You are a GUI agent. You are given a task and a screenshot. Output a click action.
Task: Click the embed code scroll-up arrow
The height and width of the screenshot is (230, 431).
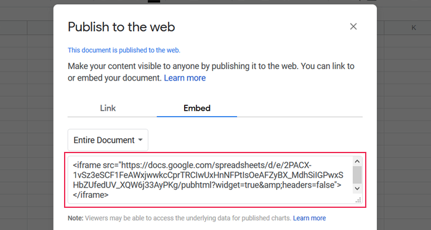357,161
